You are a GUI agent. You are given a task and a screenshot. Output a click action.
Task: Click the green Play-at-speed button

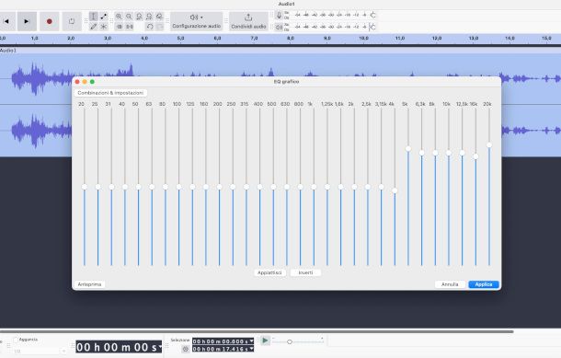coord(265,341)
